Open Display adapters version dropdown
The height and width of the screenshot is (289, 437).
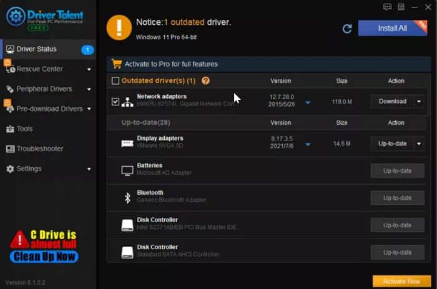[x=308, y=144]
